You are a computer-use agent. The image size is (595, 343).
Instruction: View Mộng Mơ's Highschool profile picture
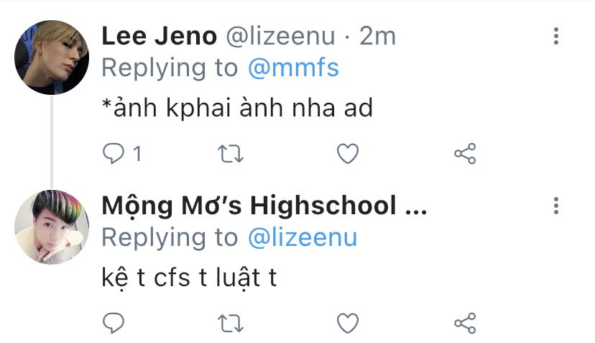coord(52,227)
